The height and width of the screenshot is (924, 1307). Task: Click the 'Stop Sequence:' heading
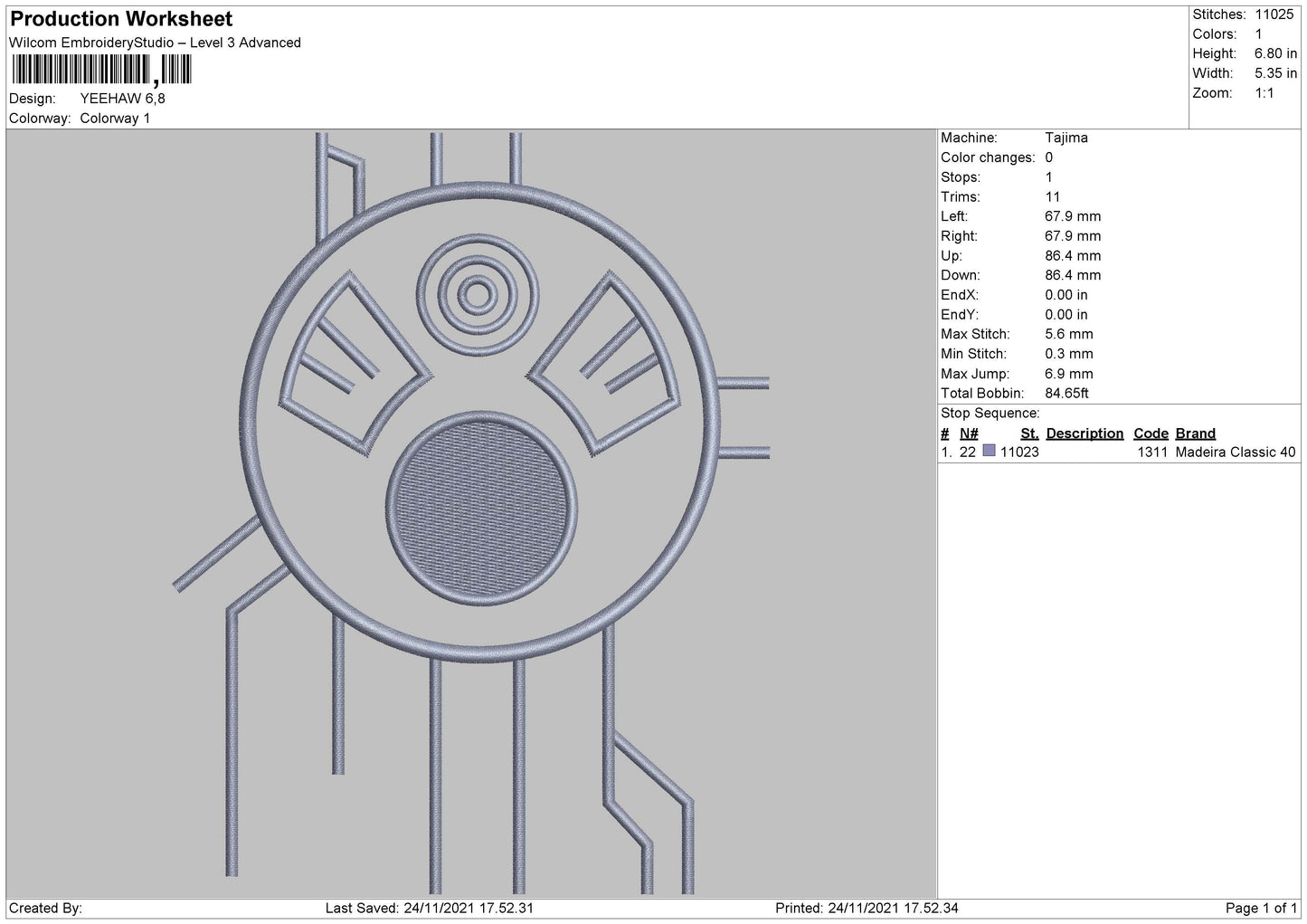tap(990, 414)
